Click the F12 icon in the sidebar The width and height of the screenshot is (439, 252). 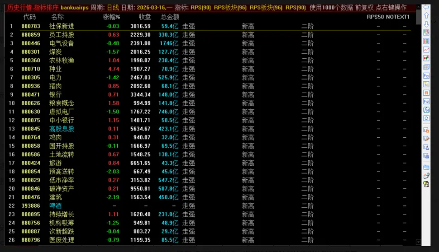(x=426, y=102)
